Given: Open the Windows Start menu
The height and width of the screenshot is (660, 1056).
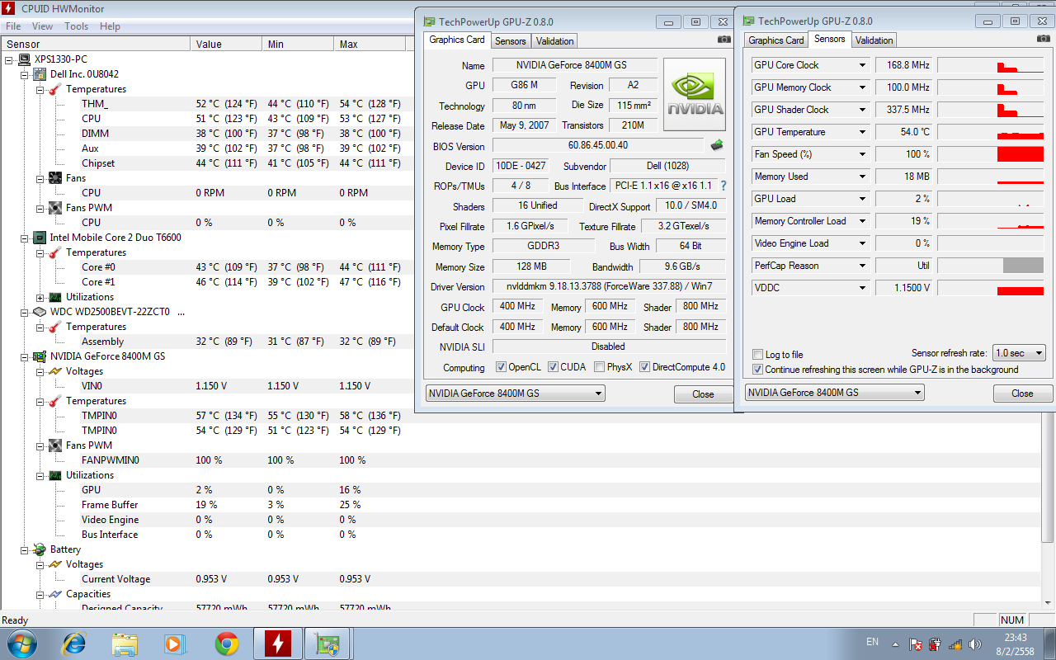Looking at the screenshot, I should [22, 643].
